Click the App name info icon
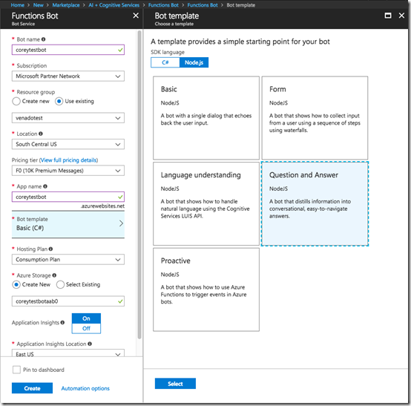411x406 pixels. pos(45,186)
